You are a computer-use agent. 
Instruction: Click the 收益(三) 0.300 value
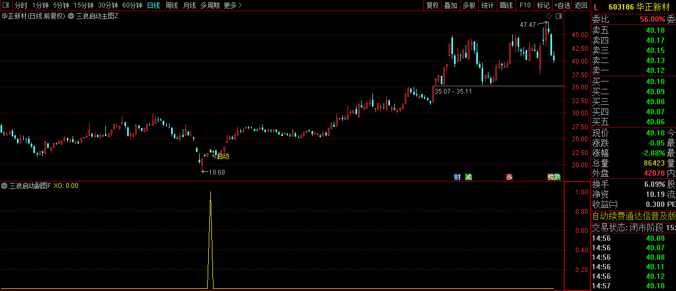coord(655,204)
